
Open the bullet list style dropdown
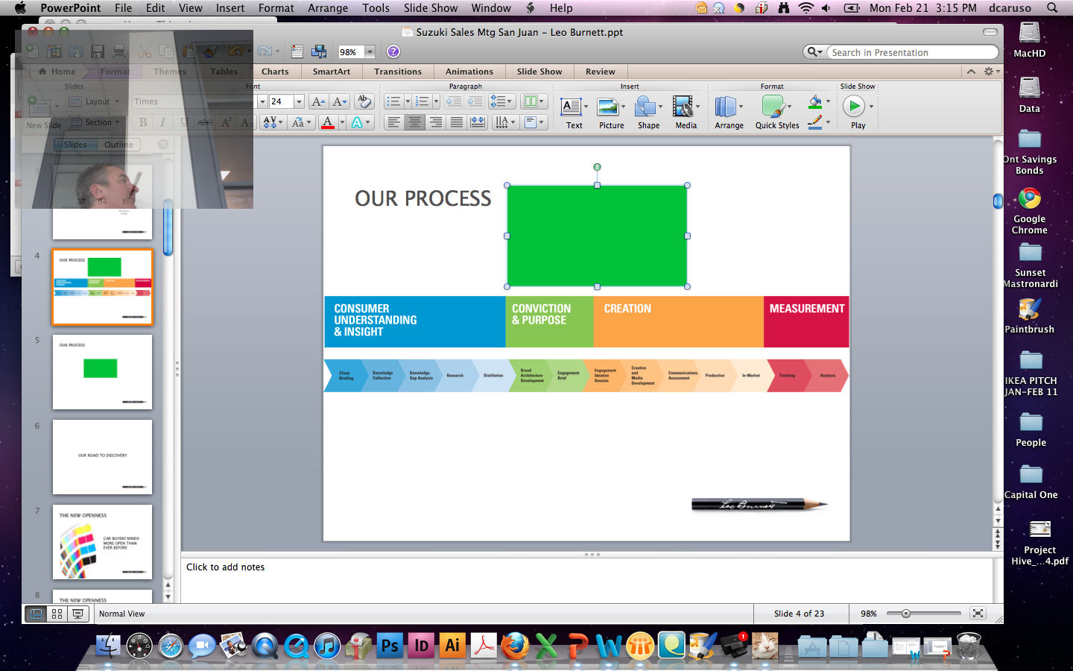pos(408,101)
